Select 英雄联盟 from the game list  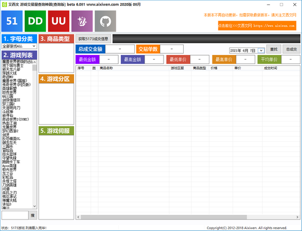coord(10,88)
